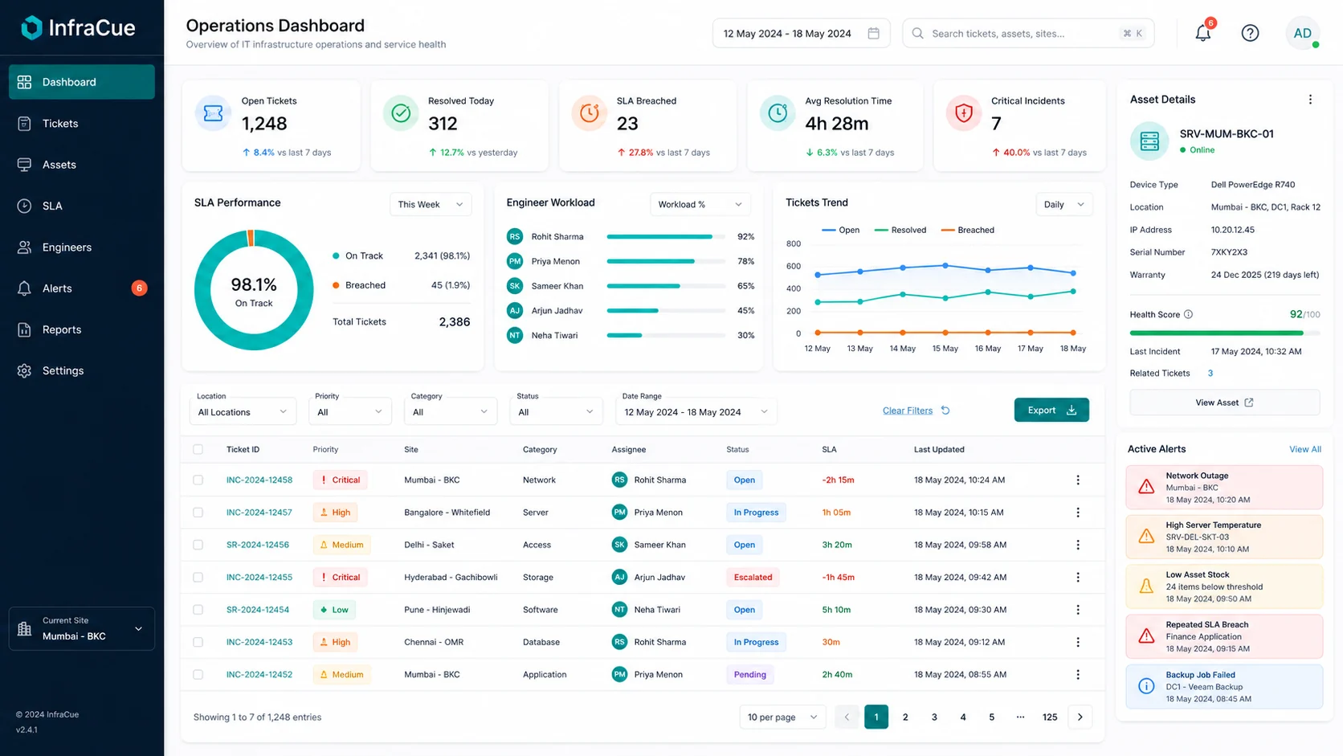Click the Health Score info icon
1343x756 pixels.
click(x=1188, y=314)
